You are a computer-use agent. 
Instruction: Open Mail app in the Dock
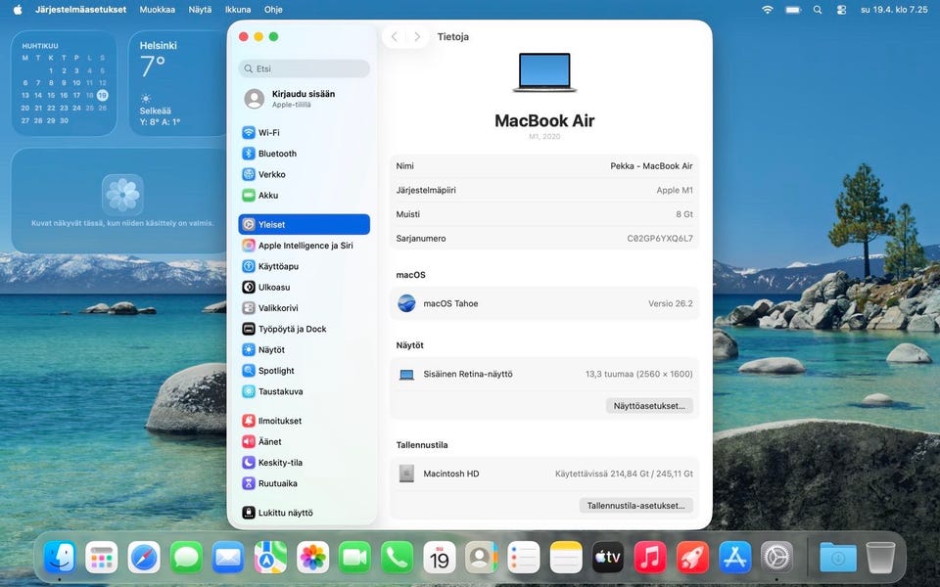click(228, 558)
